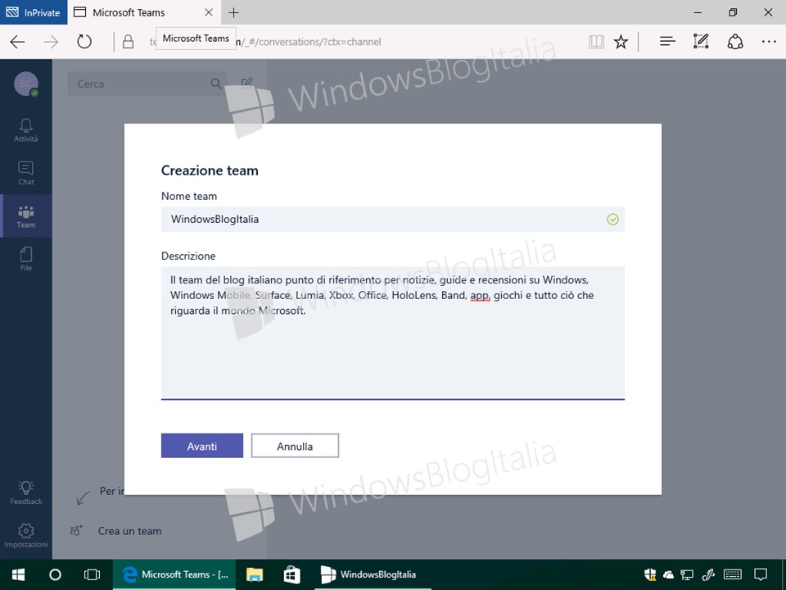Open Windows Ink Workspace tray icon
The image size is (786, 590).
(707, 574)
